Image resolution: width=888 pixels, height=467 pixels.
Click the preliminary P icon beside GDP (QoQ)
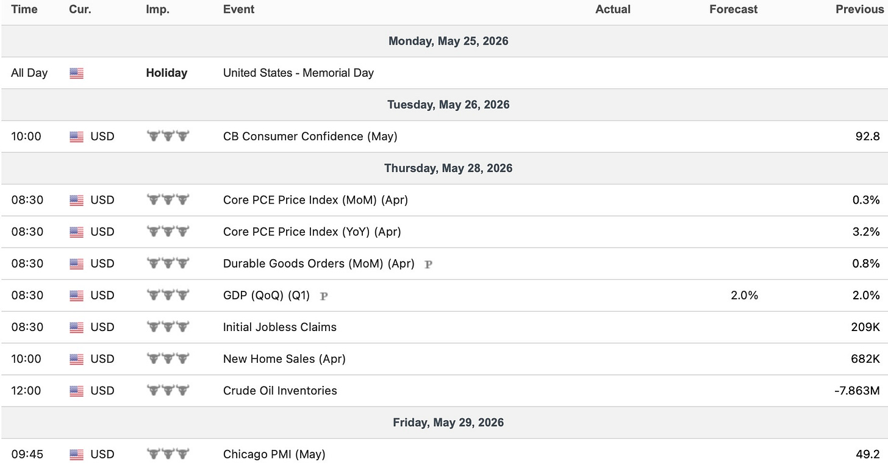(324, 296)
